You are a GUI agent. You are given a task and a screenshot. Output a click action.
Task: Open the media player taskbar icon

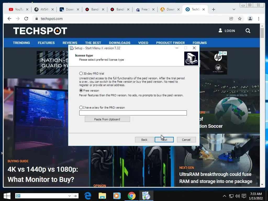[x=117, y=196]
